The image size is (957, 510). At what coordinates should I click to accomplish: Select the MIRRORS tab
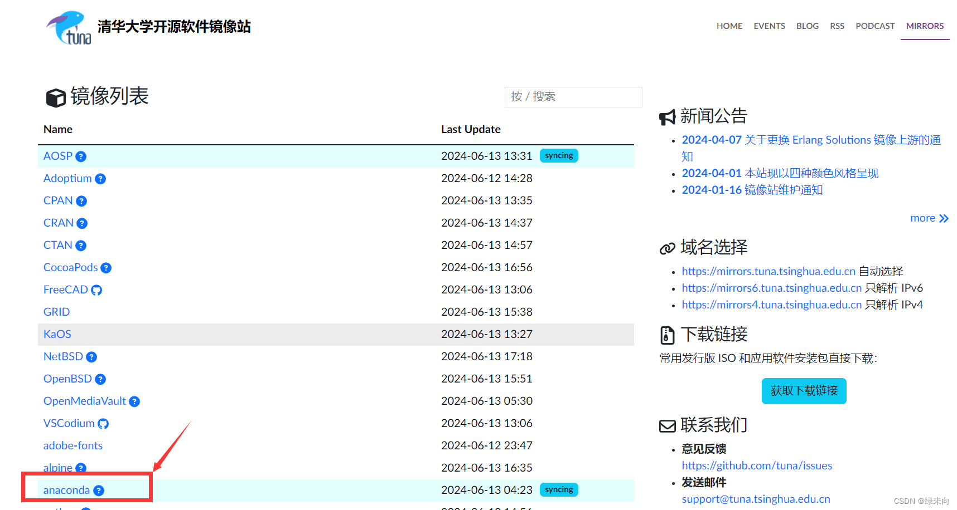tap(925, 26)
